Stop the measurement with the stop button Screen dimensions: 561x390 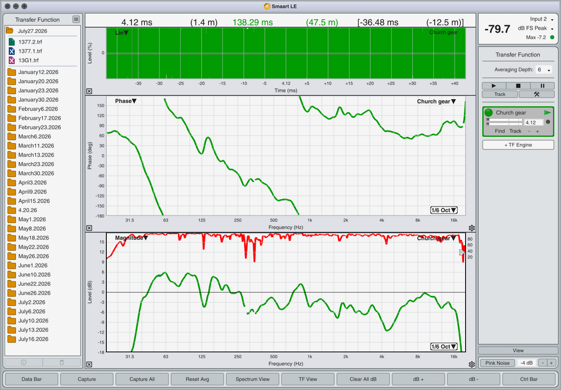(518, 86)
